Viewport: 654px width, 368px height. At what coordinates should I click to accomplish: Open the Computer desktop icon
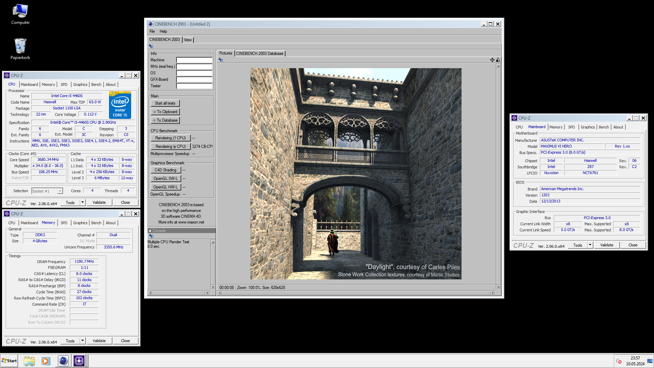click(x=20, y=14)
